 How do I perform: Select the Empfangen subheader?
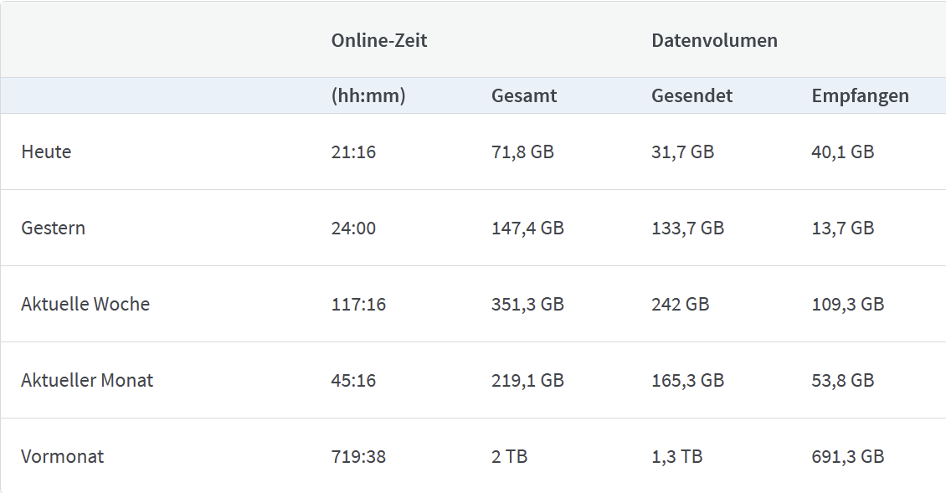[x=860, y=95]
